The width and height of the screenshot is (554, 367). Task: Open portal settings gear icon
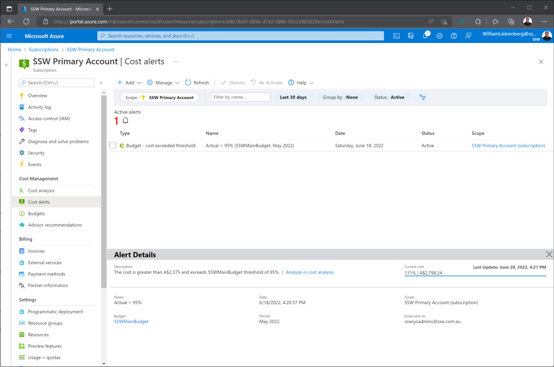pos(439,36)
